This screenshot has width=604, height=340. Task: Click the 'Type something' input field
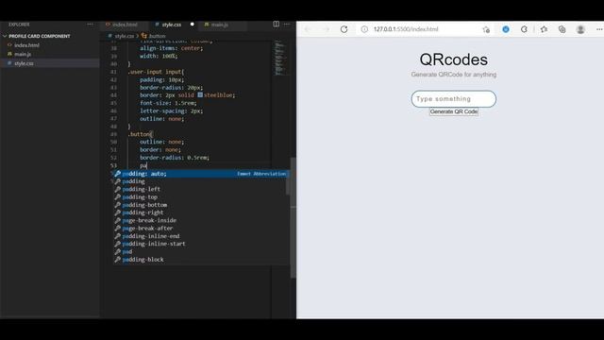click(x=453, y=99)
